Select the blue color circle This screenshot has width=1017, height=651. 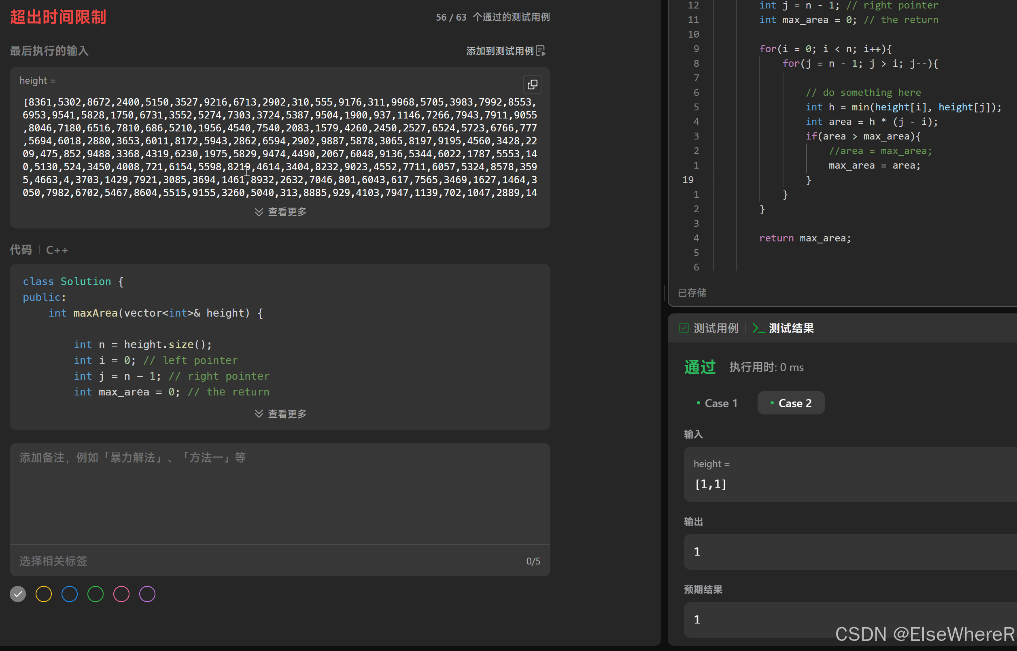click(69, 594)
